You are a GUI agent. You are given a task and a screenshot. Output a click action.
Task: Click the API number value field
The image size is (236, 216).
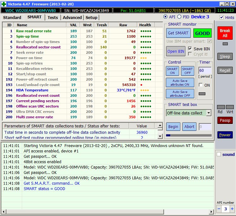(x=226, y=209)
